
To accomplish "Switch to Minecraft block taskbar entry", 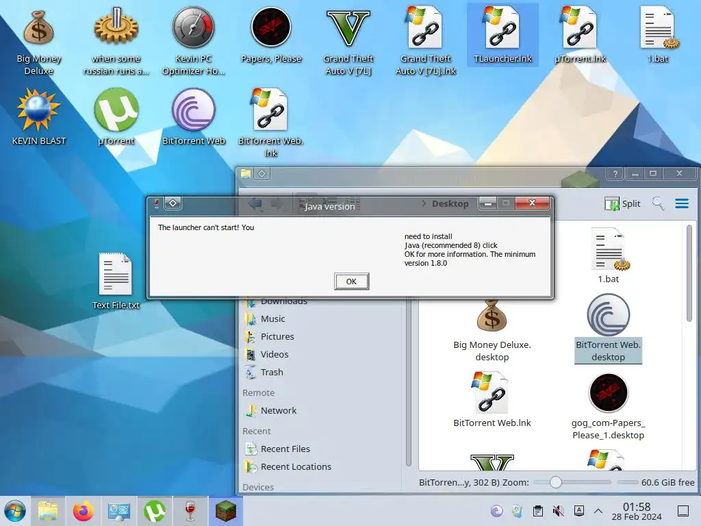I will coord(226,511).
